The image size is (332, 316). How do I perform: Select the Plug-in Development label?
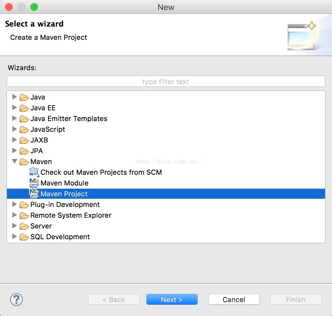coord(65,205)
